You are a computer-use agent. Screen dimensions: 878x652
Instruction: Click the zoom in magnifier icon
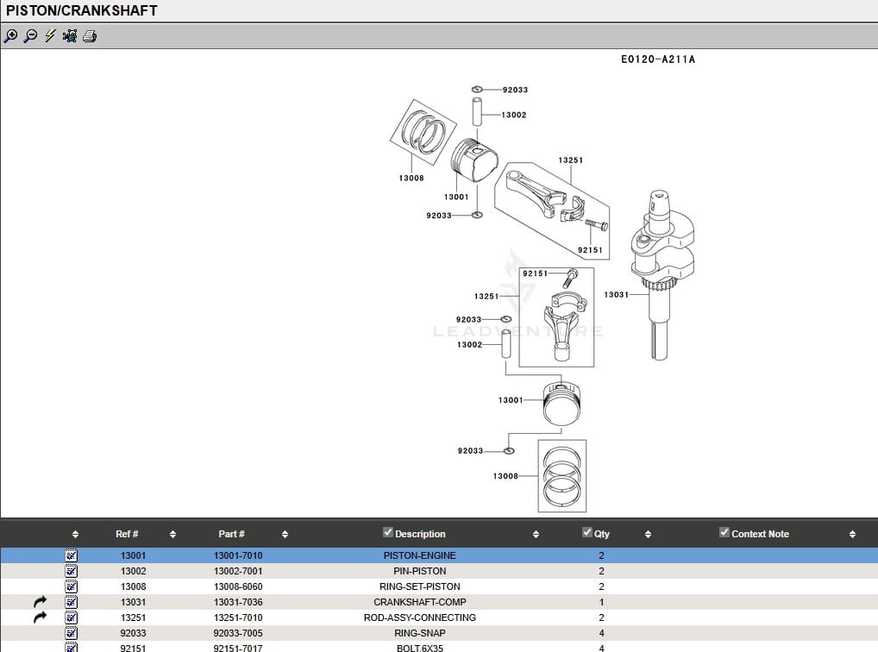pyautogui.click(x=10, y=36)
